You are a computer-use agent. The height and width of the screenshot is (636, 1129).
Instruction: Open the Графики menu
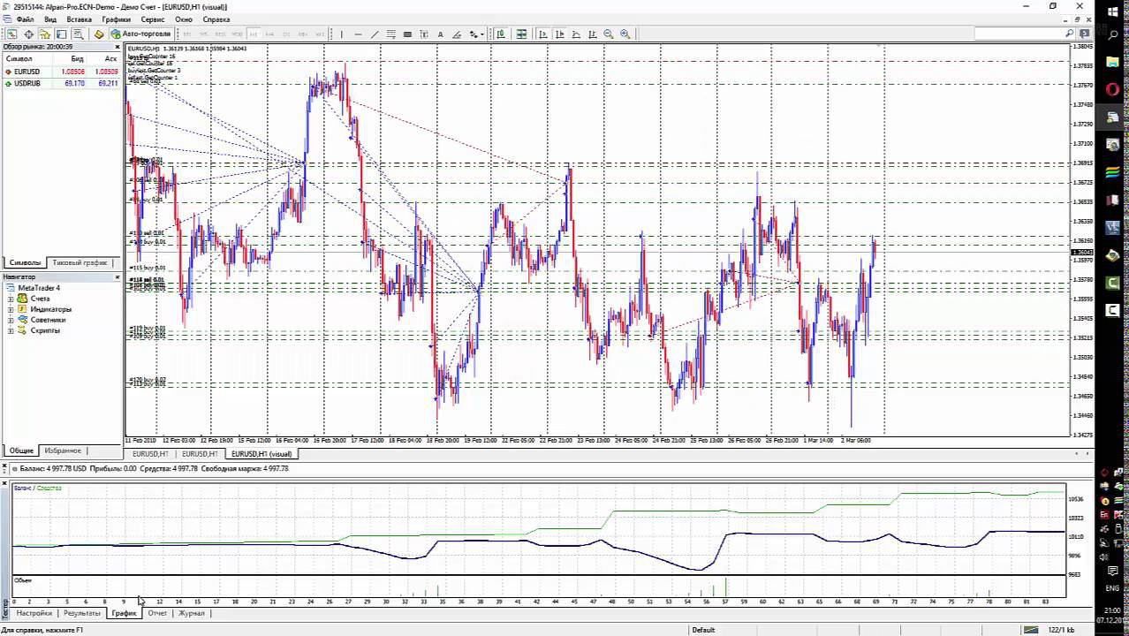(x=116, y=19)
